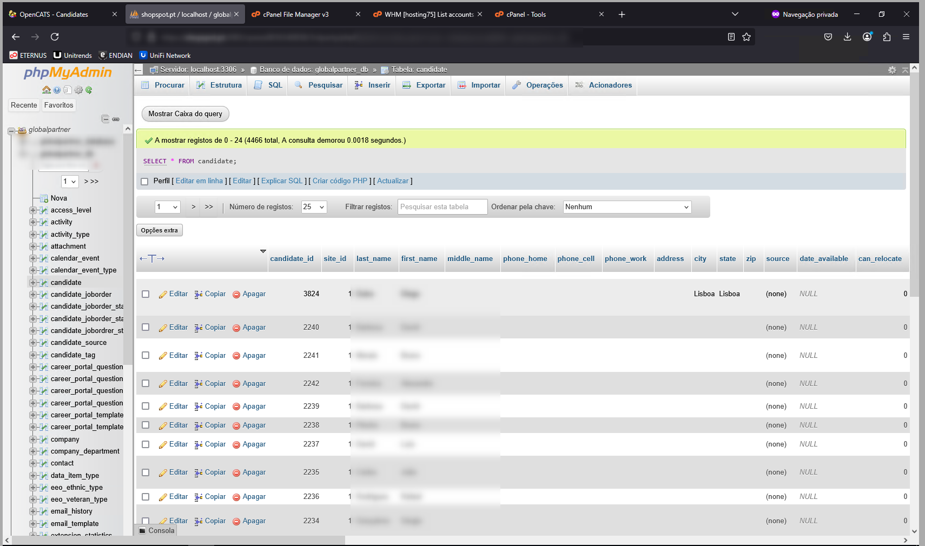Open Ordenar pela chave dropdown

coord(627,207)
